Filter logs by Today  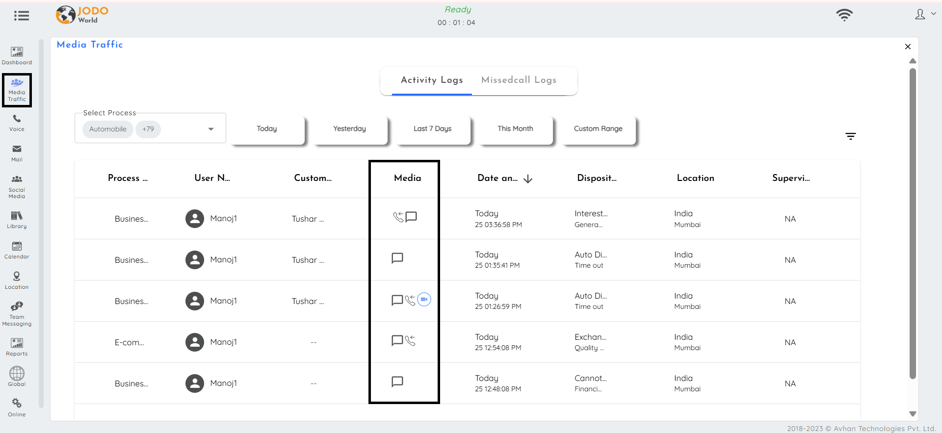tap(267, 129)
